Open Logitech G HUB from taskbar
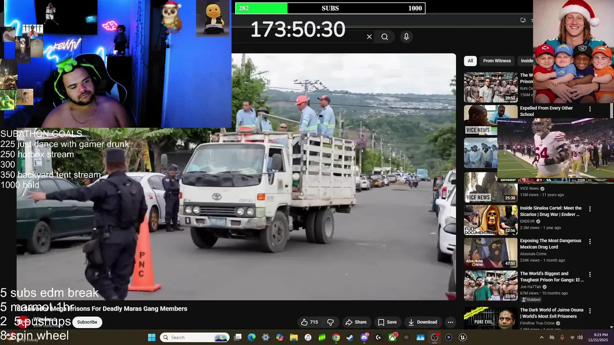 378,337
